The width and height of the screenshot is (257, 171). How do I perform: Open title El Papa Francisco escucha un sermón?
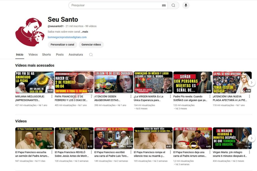pos(32,154)
